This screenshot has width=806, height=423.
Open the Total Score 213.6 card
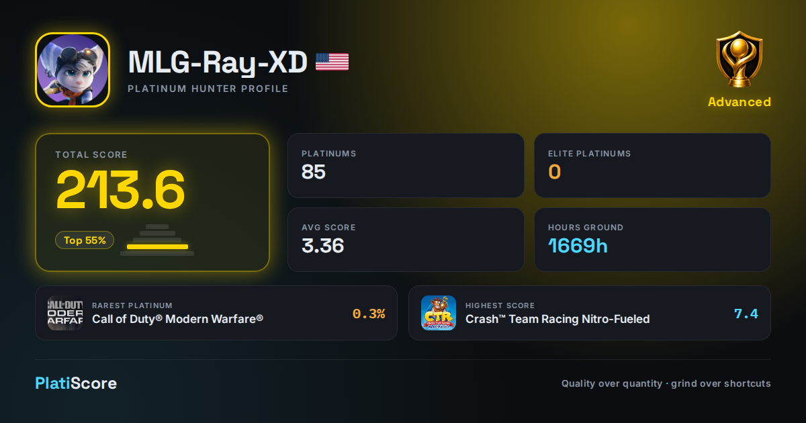tap(152, 202)
